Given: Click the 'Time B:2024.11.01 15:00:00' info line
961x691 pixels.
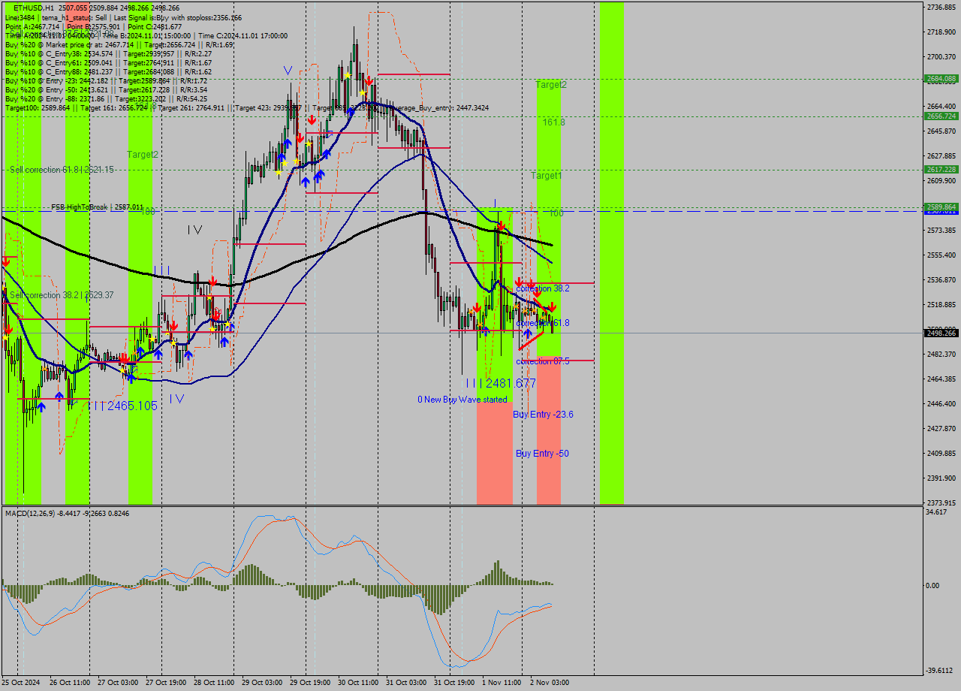Looking at the screenshot, I should 146,35.
